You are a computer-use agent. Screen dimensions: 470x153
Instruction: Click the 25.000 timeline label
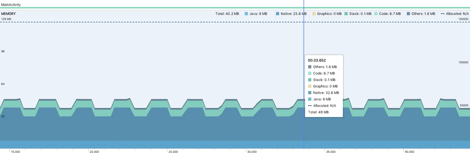click(x=173, y=152)
